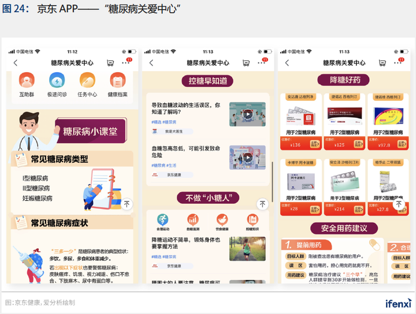This screenshot has height=314, width=416.
Task: Tap buy button on the ¥214 card
Action: [x=359, y=210]
